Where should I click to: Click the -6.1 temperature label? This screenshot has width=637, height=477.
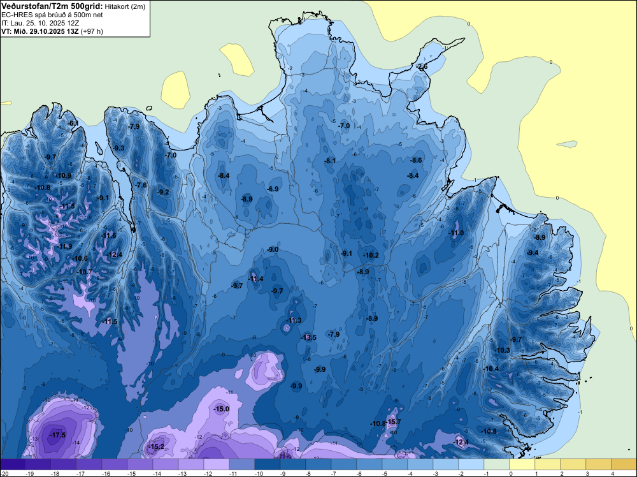coord(73,123)
